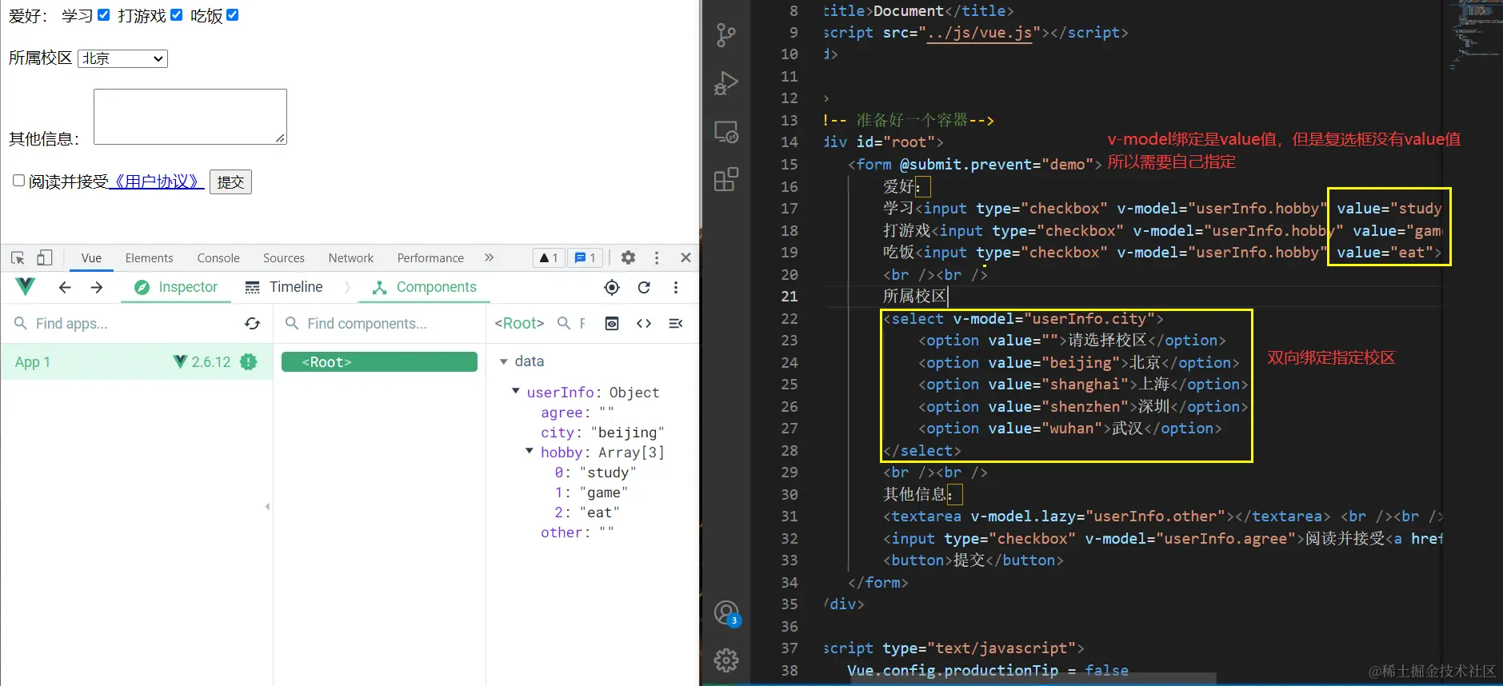Go forward with the Vue DevTools right arrow
1503x686 pixels.
[97, 287]
